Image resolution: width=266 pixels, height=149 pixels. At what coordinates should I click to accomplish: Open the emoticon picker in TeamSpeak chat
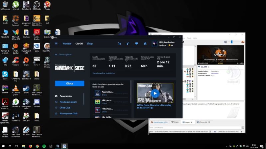coord(243,128)
